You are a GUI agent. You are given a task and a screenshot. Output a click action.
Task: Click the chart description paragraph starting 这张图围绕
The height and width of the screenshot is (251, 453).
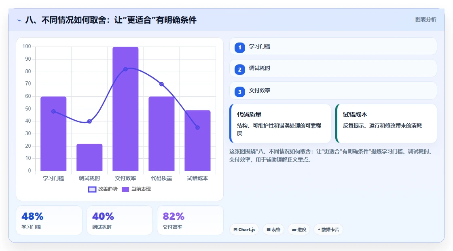tap(331, 155)
